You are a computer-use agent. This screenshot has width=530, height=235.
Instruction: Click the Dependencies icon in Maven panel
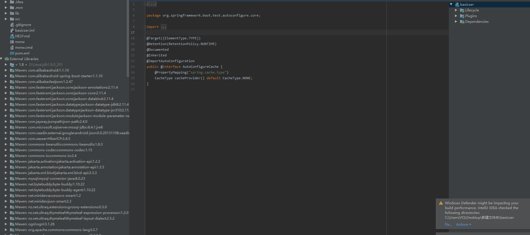[462, 22]
